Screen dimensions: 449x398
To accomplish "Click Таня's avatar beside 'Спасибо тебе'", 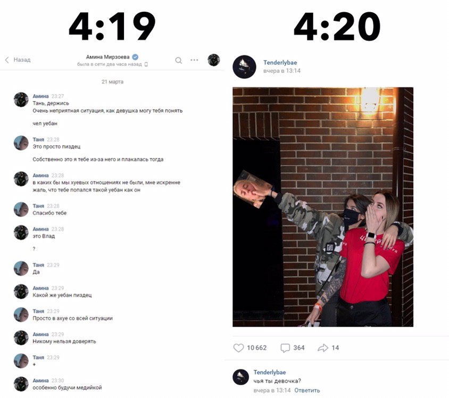I will [21, 209].
